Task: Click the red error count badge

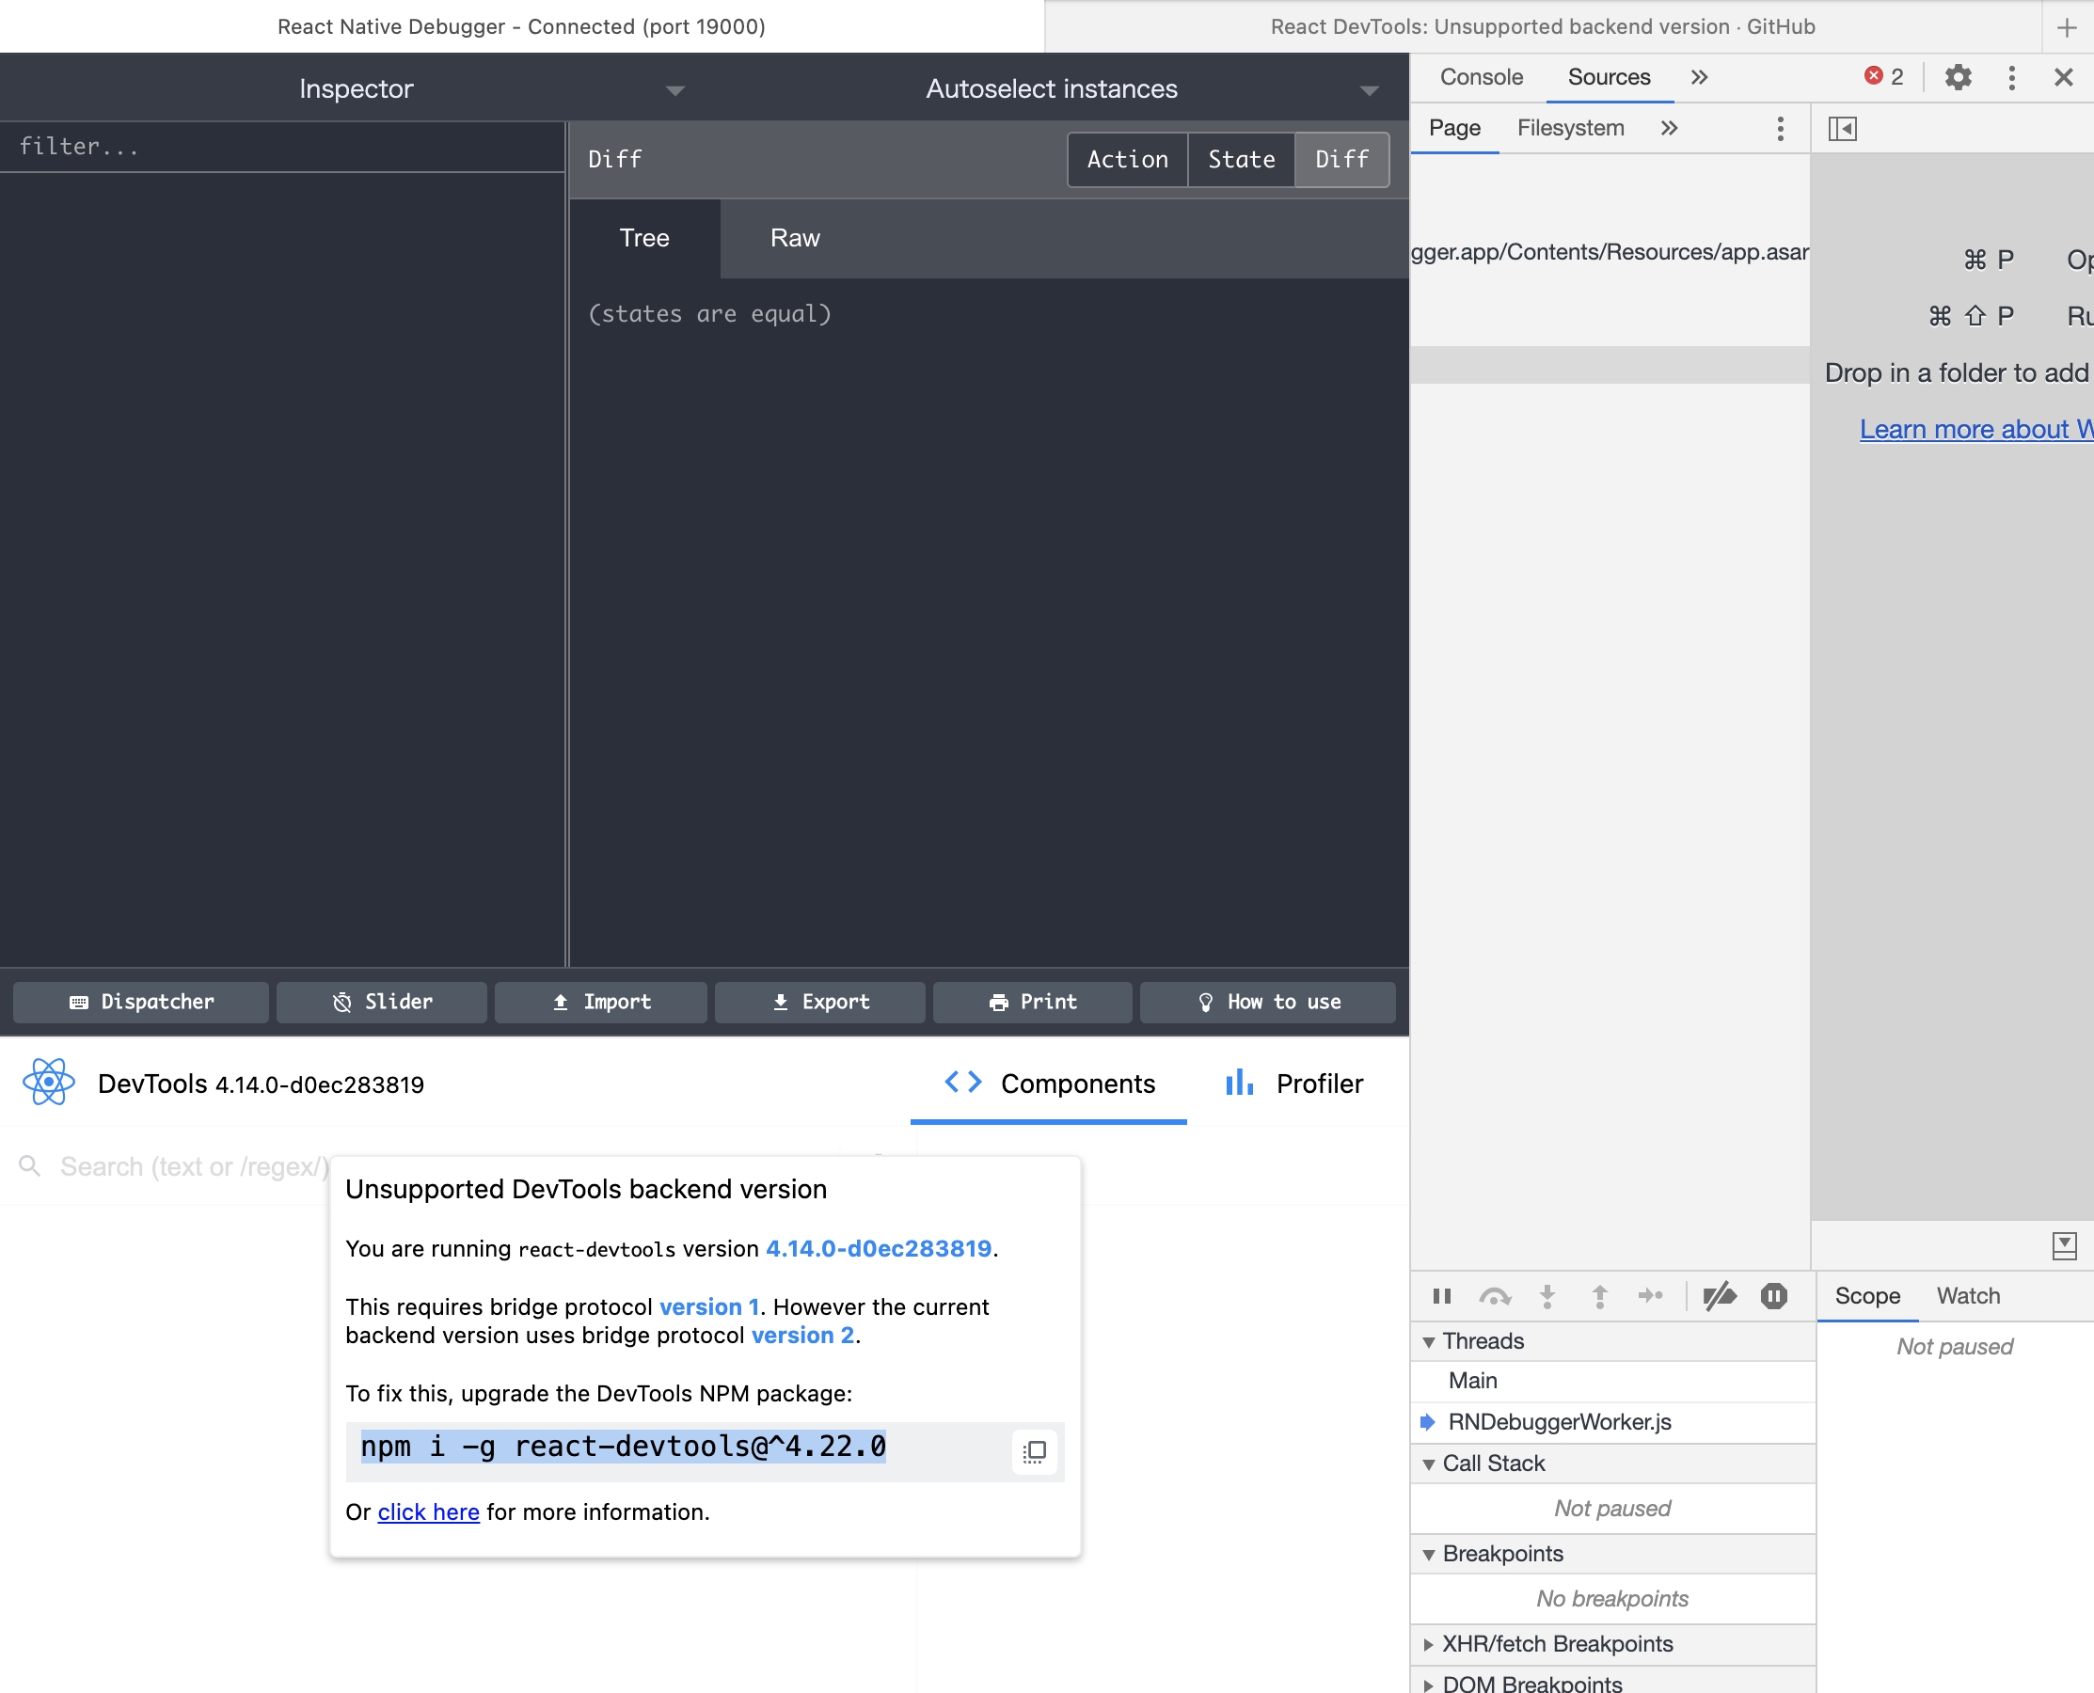Action: [x=1883, y=77]
